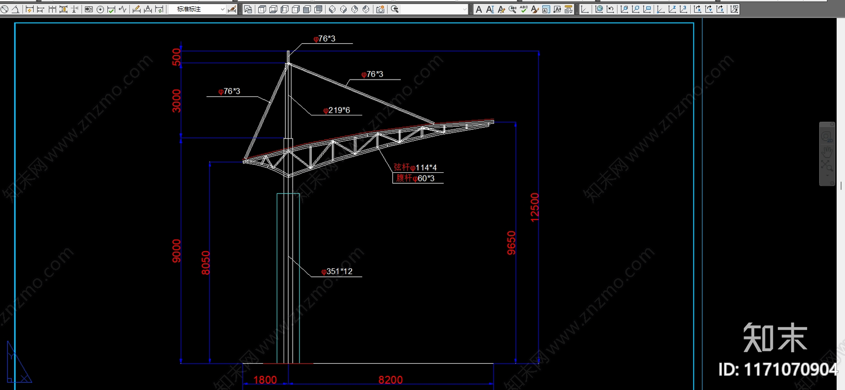Image resolution: width=845 pixels, height=390 pixels.
Task: Select the 9650 vertical dimension
Action: tap(511, 243)
